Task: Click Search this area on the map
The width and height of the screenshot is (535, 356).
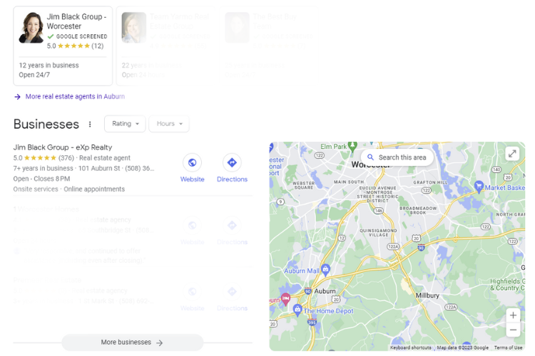Action: (x=397, y=157)
